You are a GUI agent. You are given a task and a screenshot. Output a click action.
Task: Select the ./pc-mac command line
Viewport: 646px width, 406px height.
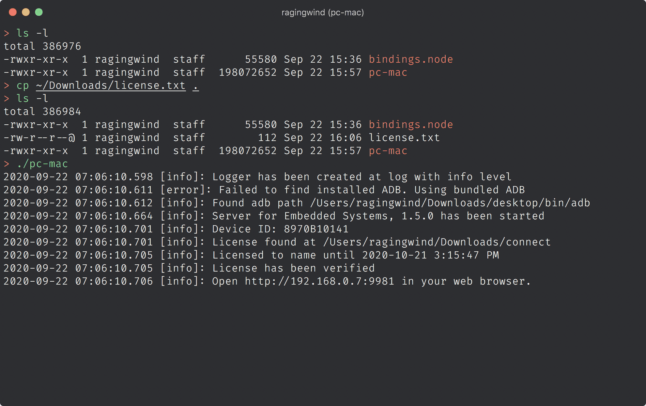point(42,164)
